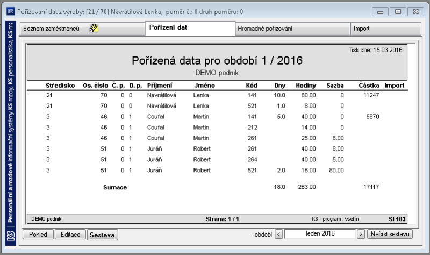This screenshot has height=255, width=430.
Task: Close the Pořizování dat window
Action: 415,12
